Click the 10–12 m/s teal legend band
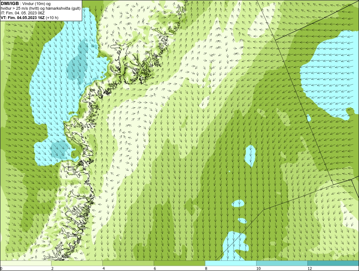 282,263
